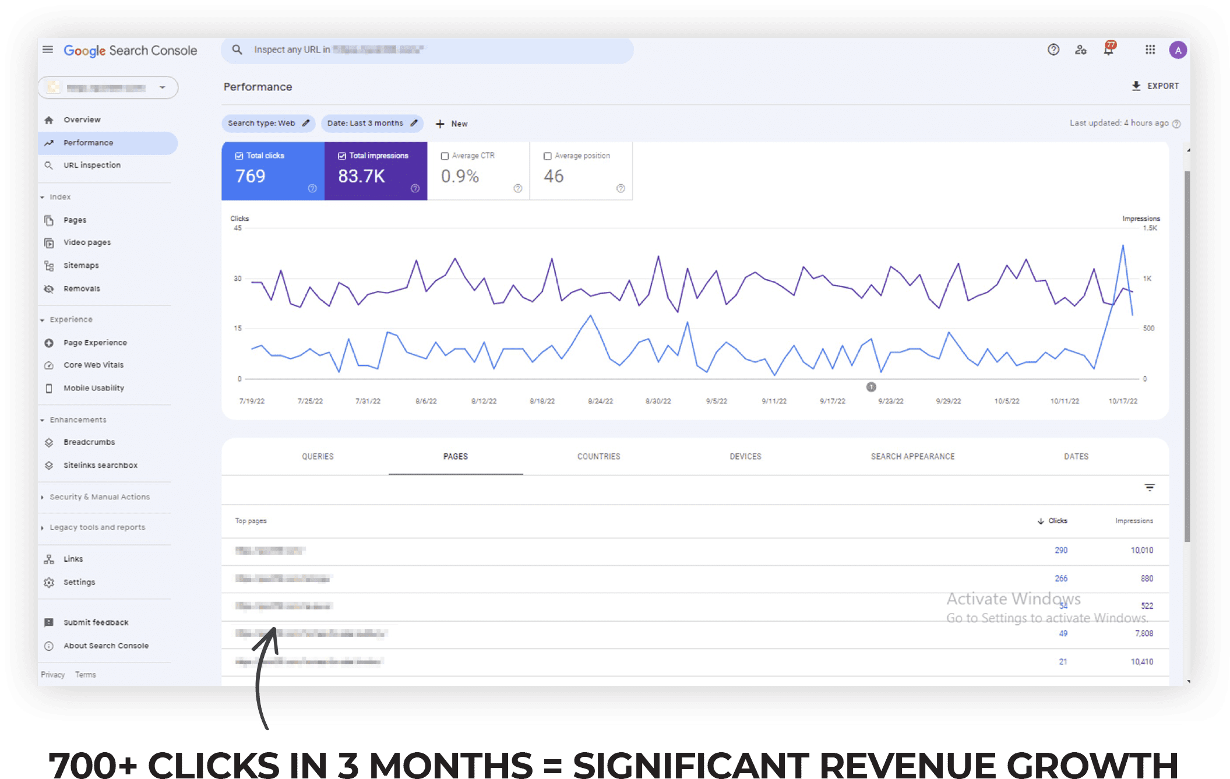Sort table by Impressions column
The image size is (1230, 779).
(1134, 521)
